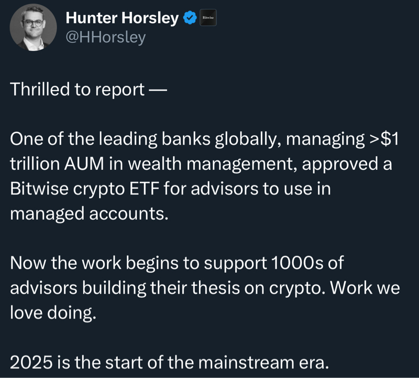
Task: Click the Hunter Horsley display name
Action: point(122,18)
